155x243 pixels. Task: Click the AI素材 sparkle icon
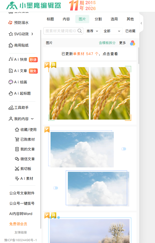(x=17, y=178)
